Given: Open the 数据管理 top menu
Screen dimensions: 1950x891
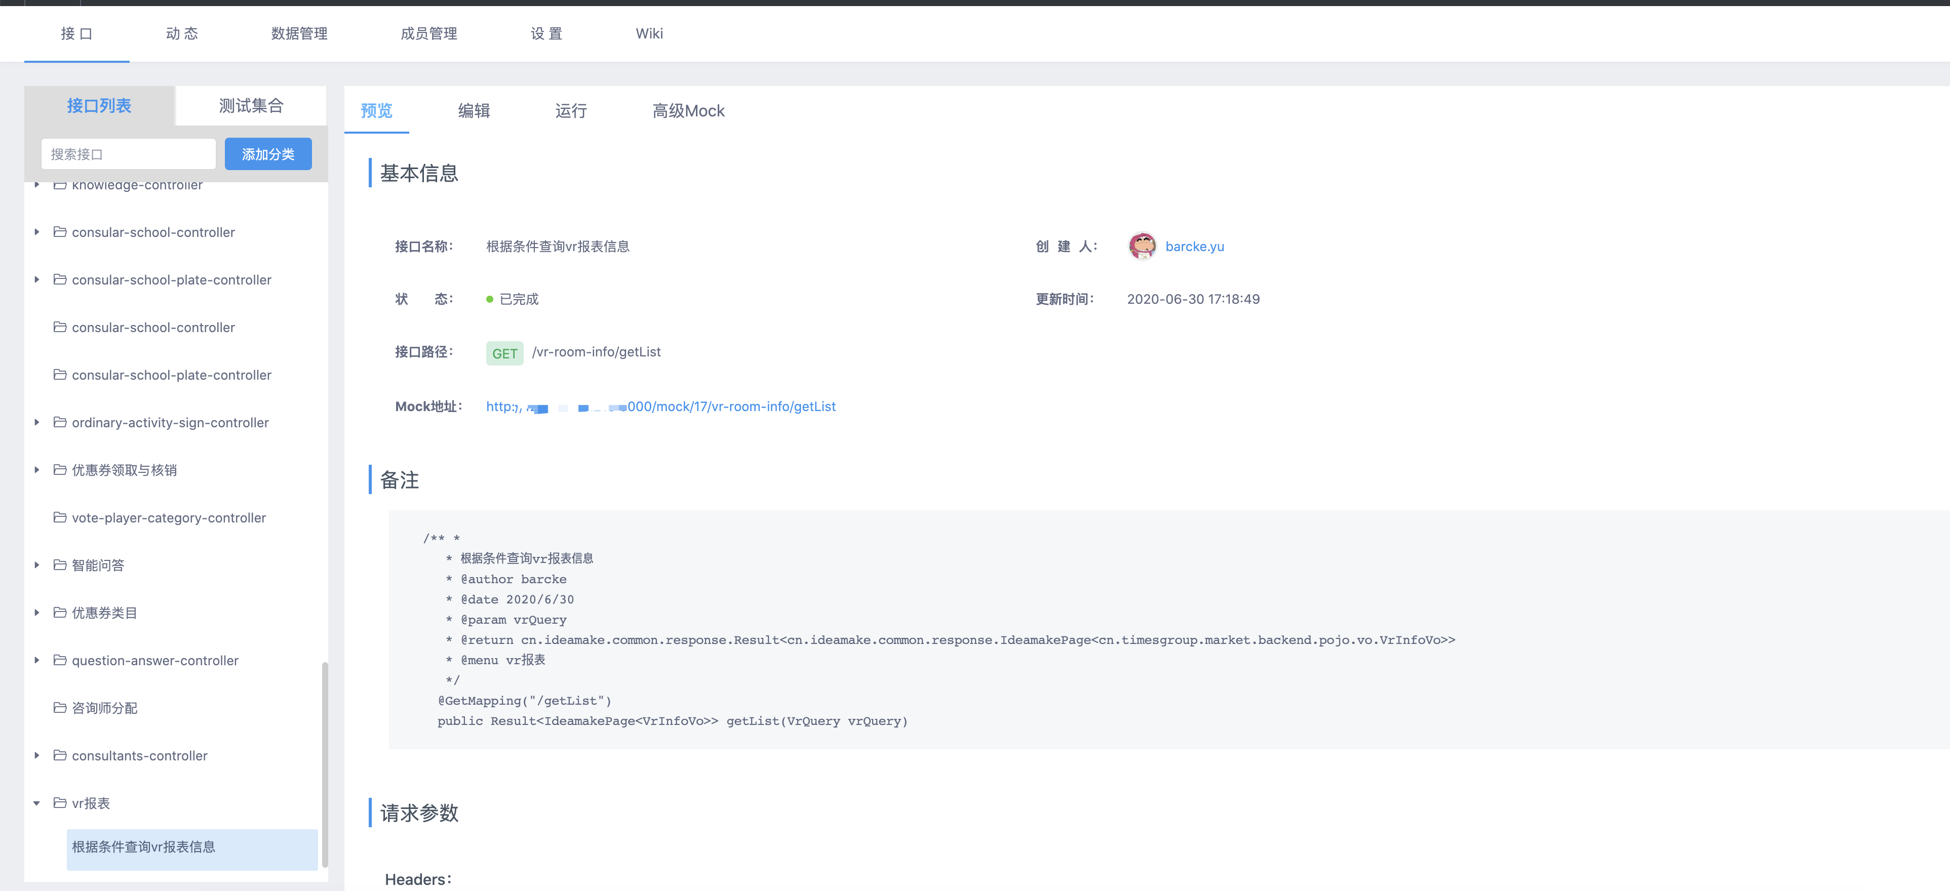Looking at the screenshot, I should tap(299, 33).
